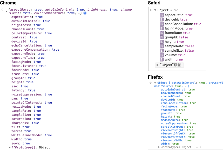
Task: Select the Chrome row 'iso: true'
Action: pos(20,86)
